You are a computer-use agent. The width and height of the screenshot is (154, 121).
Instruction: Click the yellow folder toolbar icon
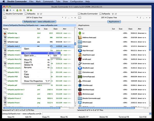tap(21, 10)
